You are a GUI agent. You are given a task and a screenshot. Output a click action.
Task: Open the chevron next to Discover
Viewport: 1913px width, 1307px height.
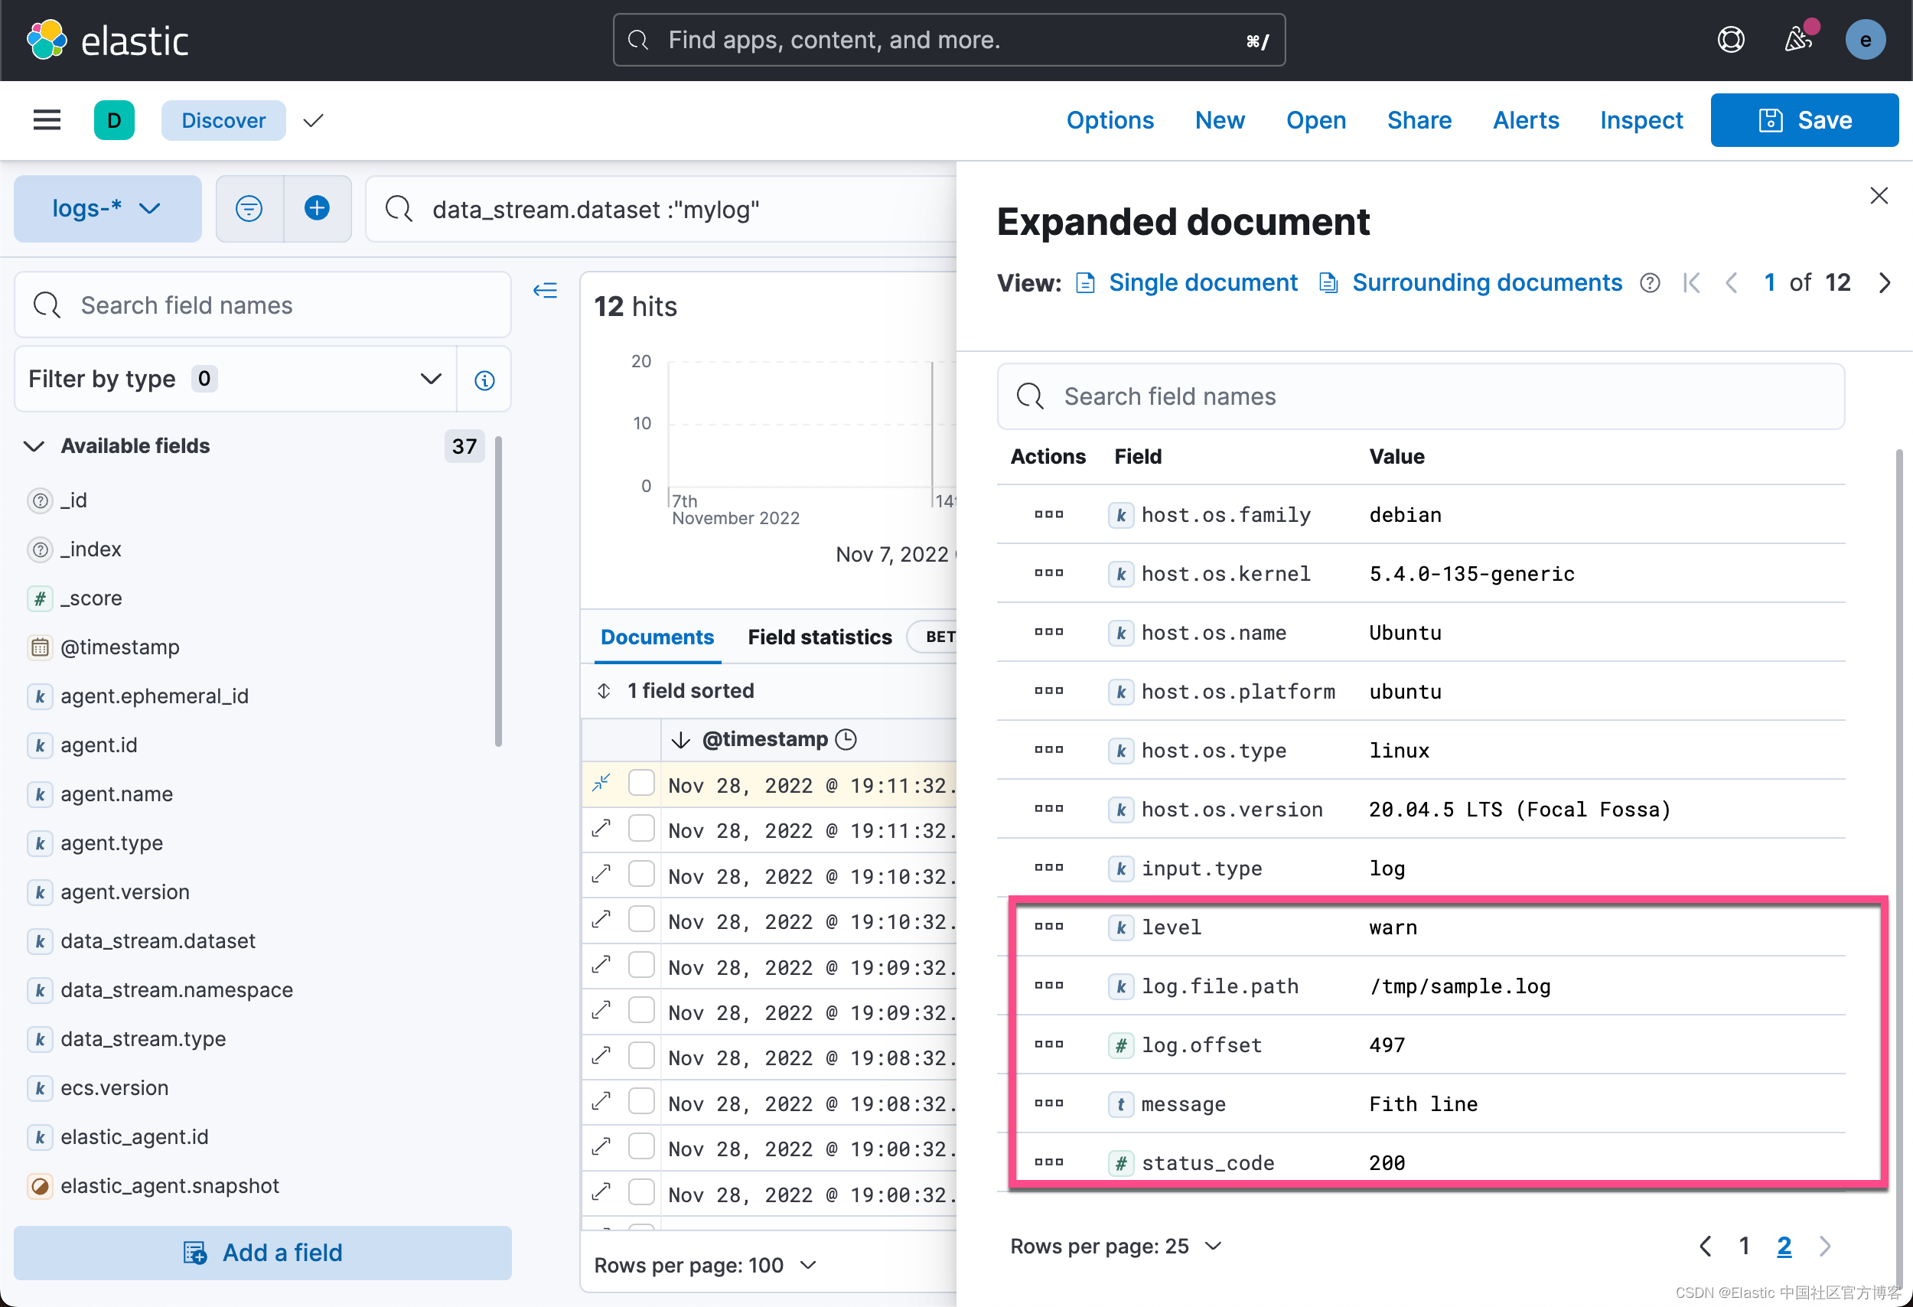313,121
